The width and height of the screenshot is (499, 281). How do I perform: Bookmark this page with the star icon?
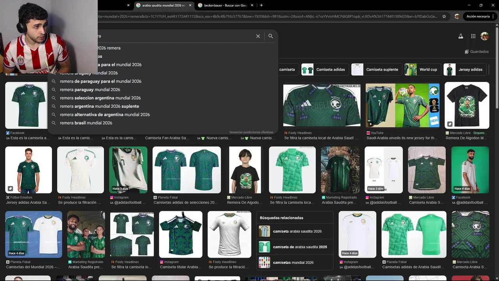coord(444,16)
